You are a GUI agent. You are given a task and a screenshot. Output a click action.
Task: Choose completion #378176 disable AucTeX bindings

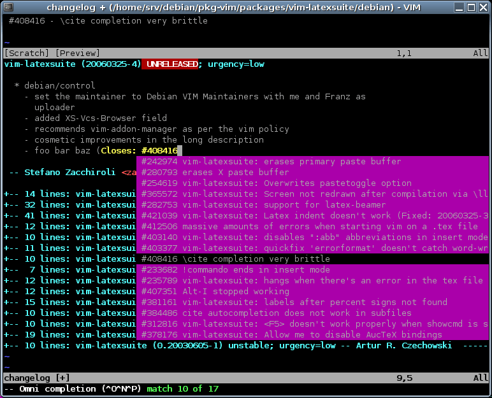[312, 335]
